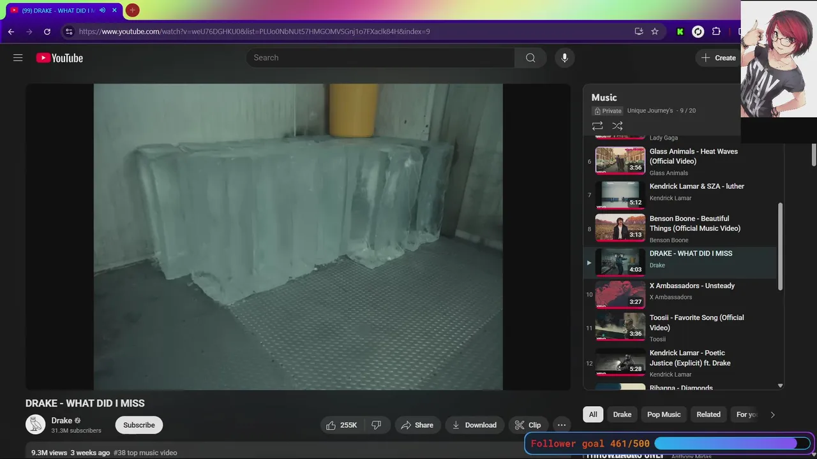
Task: Open the Drake channel avatar
Action: pyautogui.click(x=35, y=425)
